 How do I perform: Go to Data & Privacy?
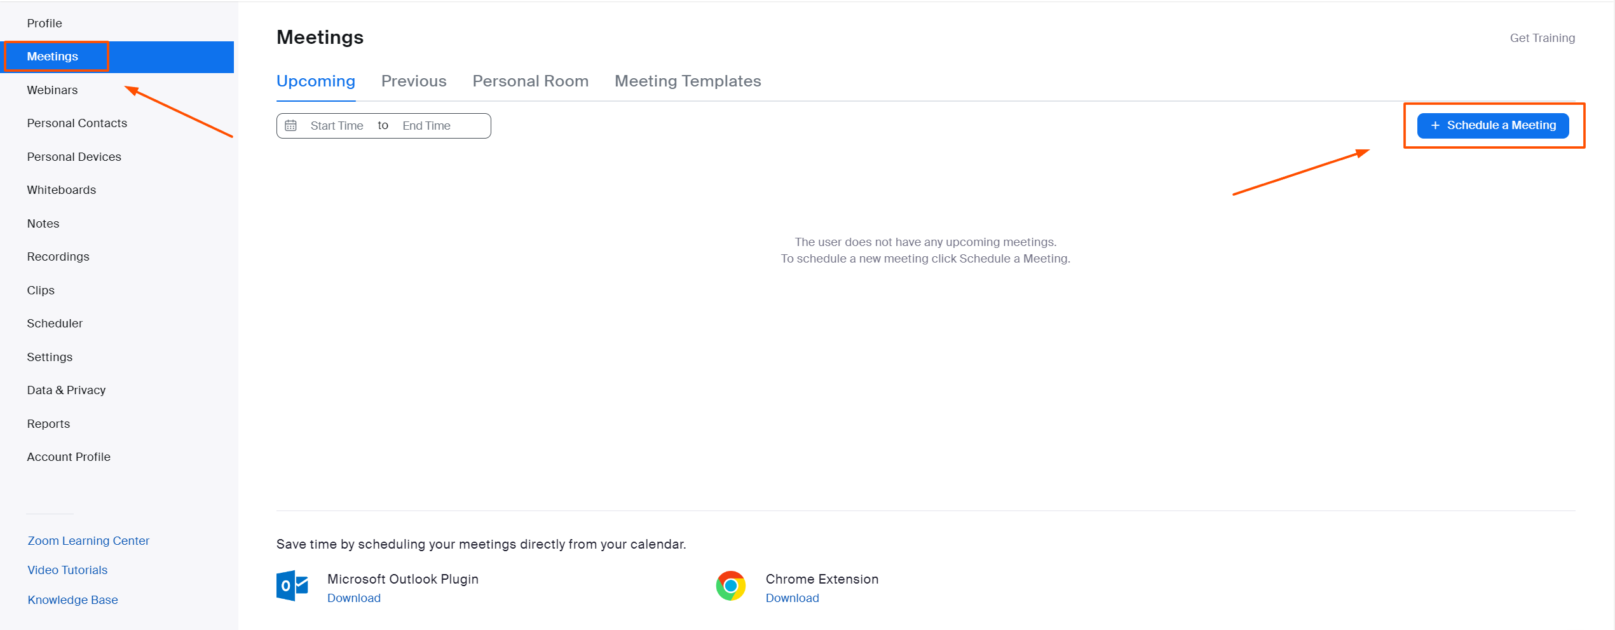pyautogui.click(x=66, y=390)
